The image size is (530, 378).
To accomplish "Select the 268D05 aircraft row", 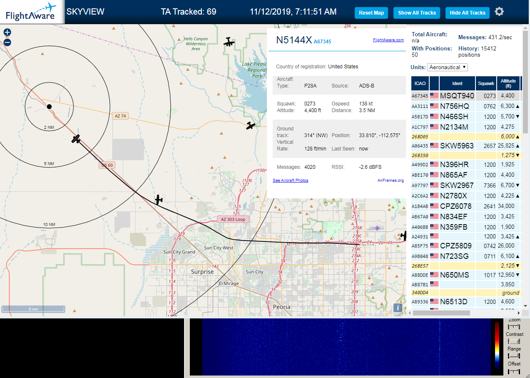I will click(x=466, y=137).
